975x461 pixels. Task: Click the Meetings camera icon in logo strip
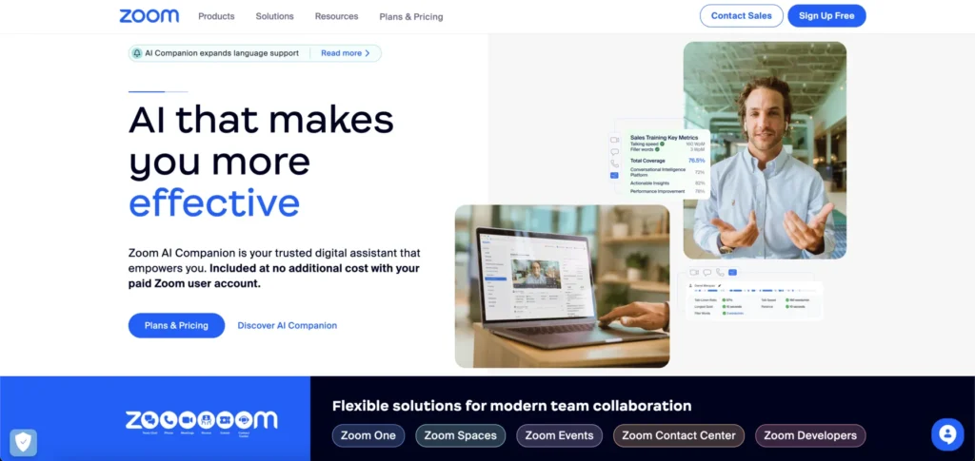[x=188, y=420]
